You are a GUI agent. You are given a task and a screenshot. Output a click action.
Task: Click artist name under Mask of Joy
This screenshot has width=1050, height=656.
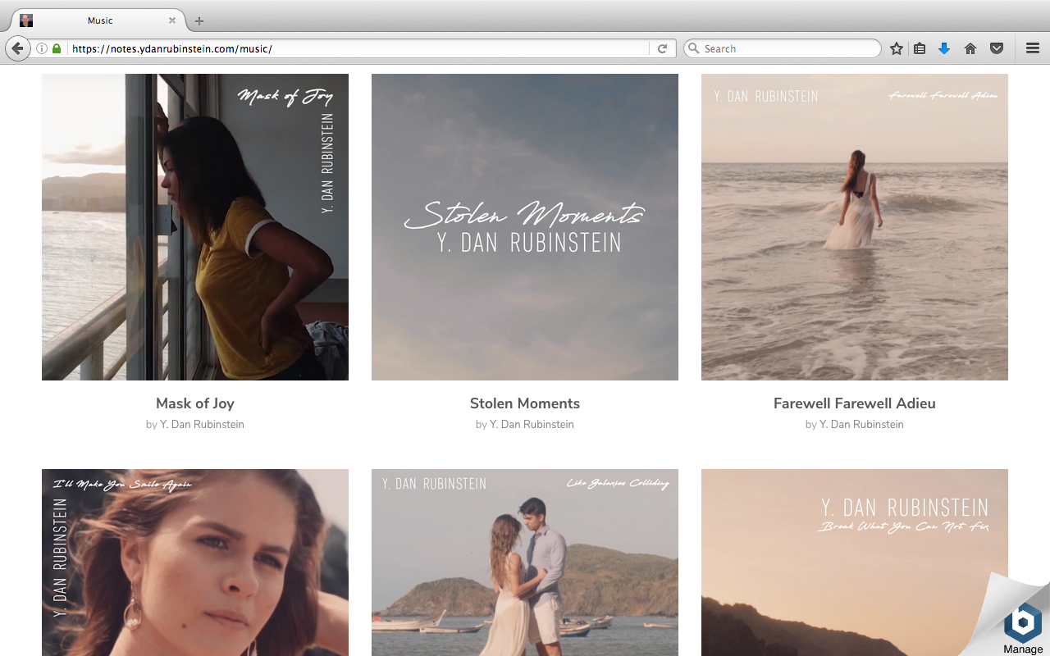point(202,424)
